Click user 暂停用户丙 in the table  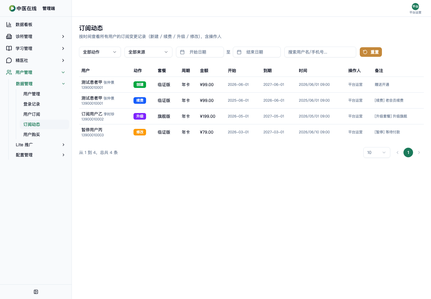click(x=92, y=130)
